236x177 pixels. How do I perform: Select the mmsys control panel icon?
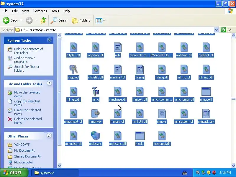(x=162, y=114)
